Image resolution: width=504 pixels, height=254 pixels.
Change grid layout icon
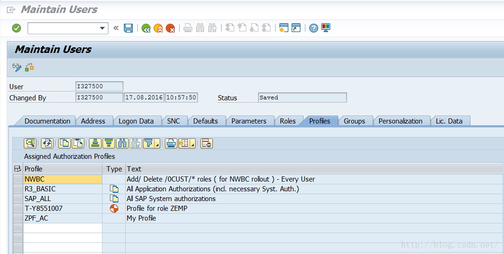(184, 143)
